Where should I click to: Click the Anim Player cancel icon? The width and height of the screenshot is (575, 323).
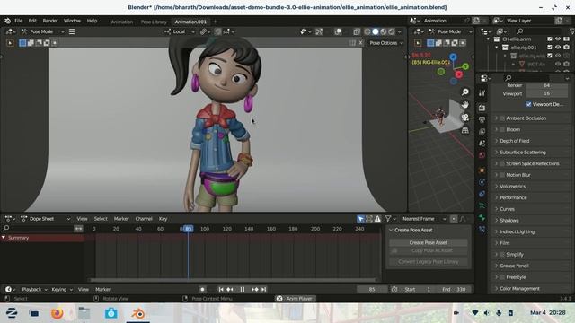coord(279,299)
